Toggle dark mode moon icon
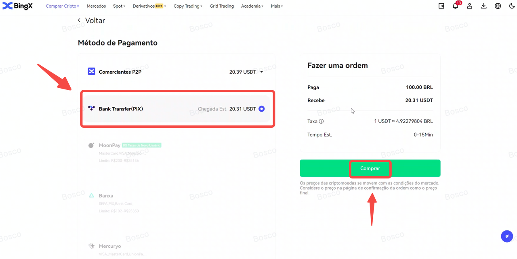The image size is (517, 259). coord(512,6)
